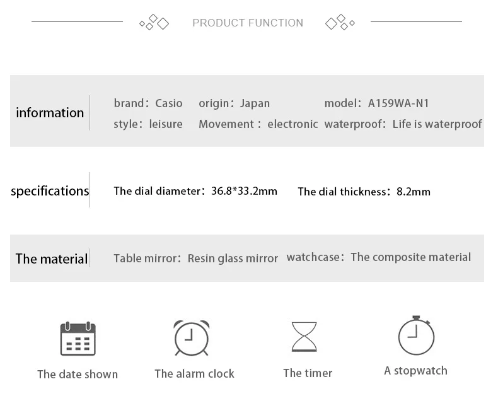Image resolution: width=498 pixels, height=413 pixels.
Task: Click 'The date shown' label
Action: click(78, 375)
